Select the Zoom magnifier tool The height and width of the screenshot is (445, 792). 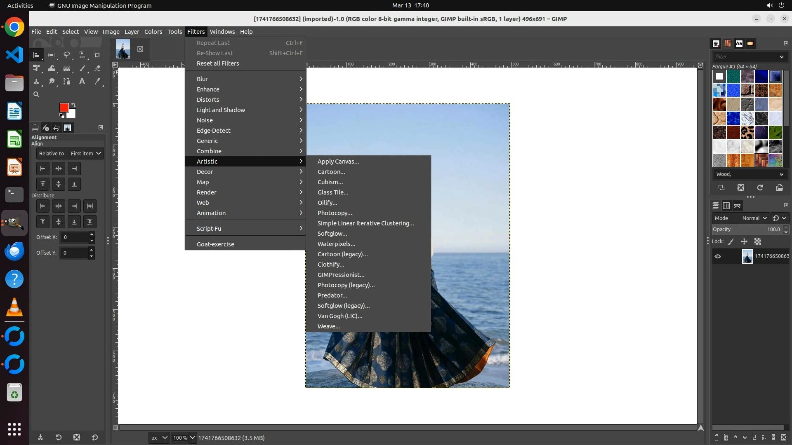[x=36, y=94]
